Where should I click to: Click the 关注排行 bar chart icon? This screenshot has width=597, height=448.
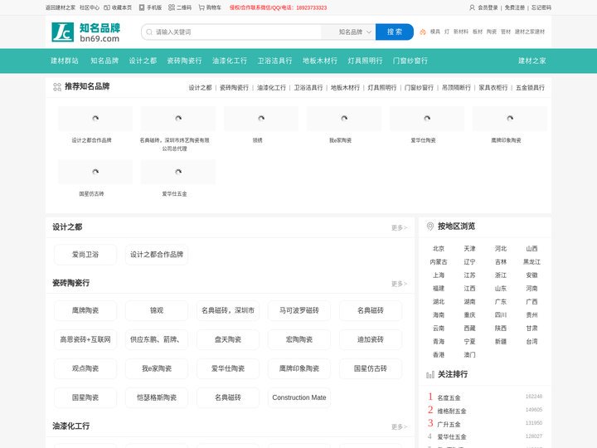click(x=430, y=375)
